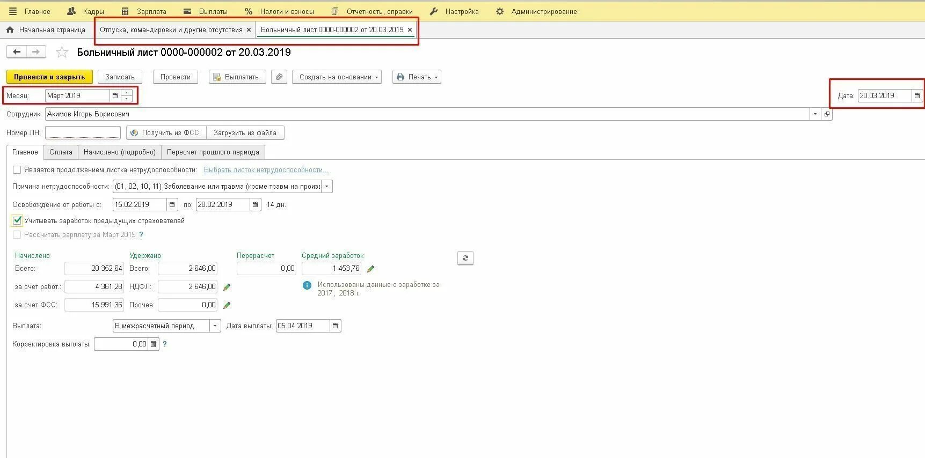Click Провести и закрыть button

[49, 77]
